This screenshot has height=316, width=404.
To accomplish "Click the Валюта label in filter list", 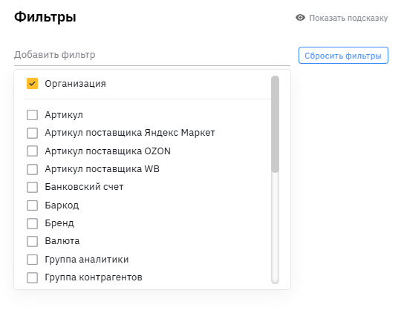I will click(62, 241).
